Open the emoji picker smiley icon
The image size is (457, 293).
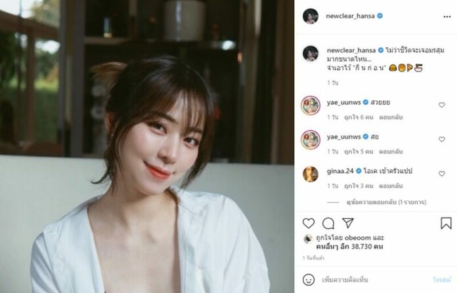[309, 280]
